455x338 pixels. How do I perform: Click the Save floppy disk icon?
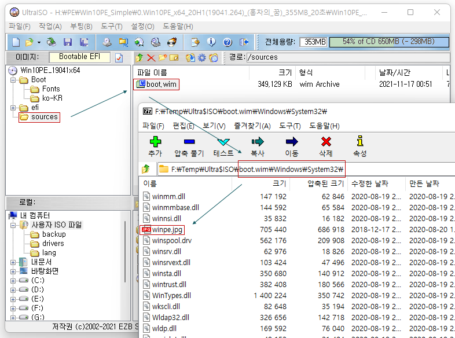pyautogui.click(x=68, y=42)
